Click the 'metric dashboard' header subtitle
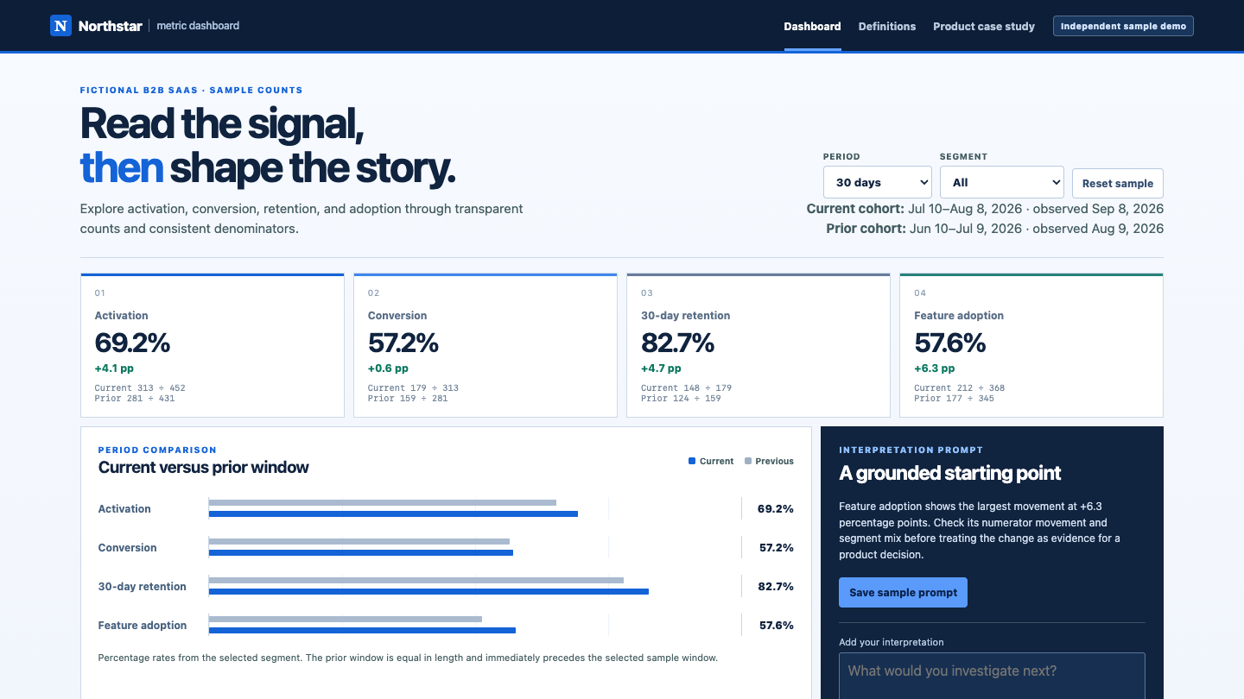This screenshot has height=699, width=1244. pyautogui.click(x=198, y=26)
